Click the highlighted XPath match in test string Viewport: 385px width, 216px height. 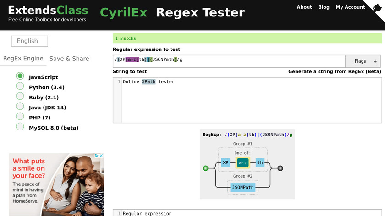[x=148, y=81]
